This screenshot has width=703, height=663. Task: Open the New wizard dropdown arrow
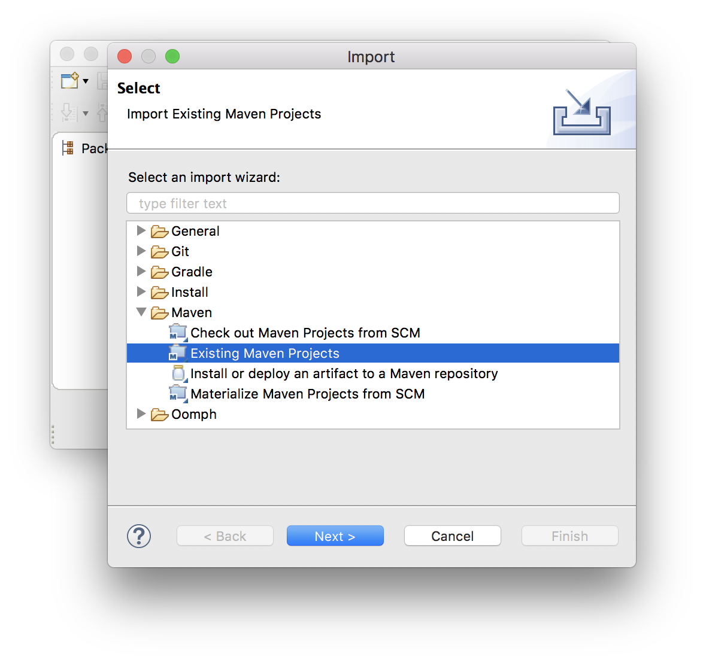pyautogui.click(x=86, y=81)
